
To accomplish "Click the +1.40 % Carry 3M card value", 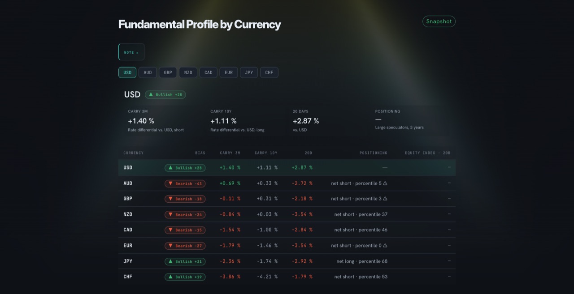I will tap(141, 121).
